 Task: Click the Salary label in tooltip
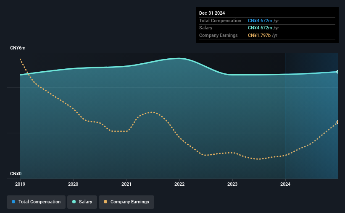pos(206,28)
